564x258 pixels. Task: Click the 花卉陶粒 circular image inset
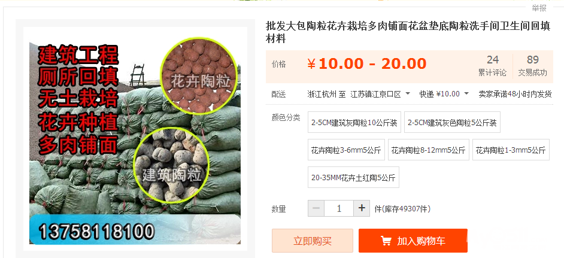(x=200, y=76)
